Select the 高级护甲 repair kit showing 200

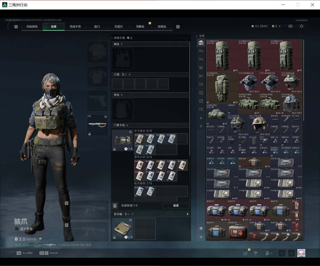click(217, 210)
